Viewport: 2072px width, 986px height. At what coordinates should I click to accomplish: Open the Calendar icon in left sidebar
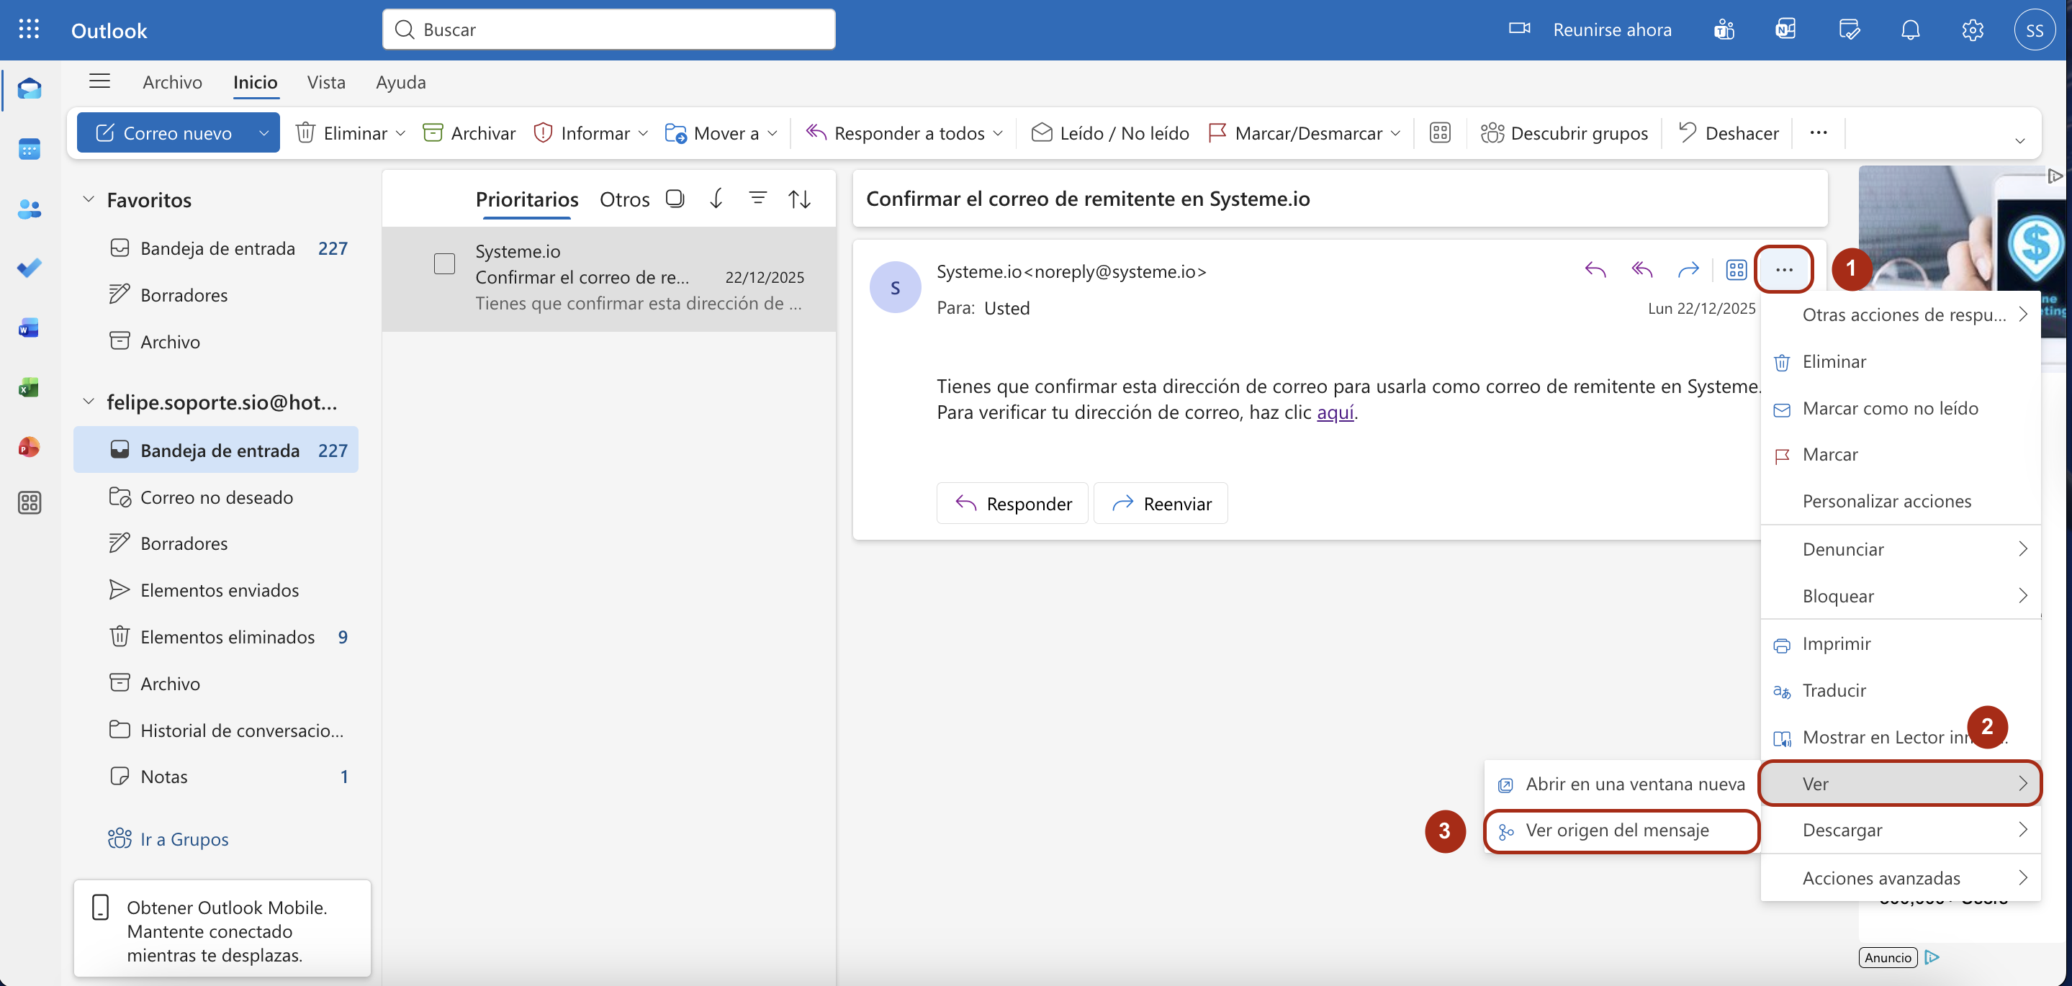point(30,150)
